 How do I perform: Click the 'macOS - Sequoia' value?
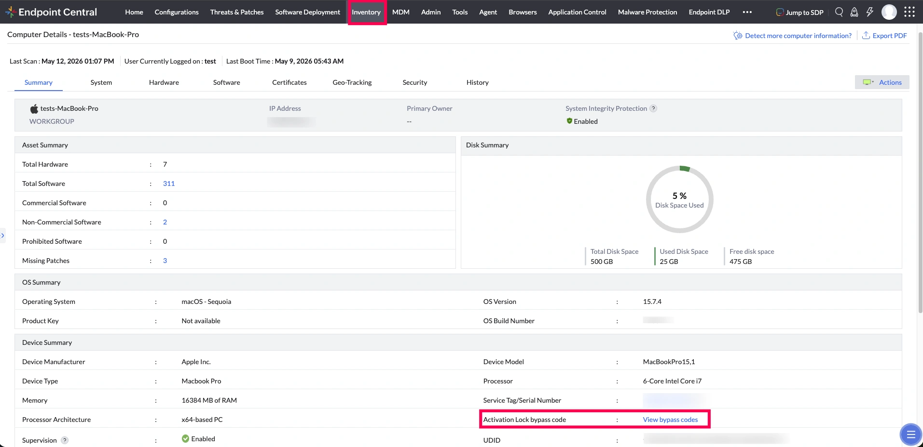click(206, 302)
